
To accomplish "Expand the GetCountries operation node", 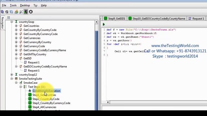I will click(16, 26).
